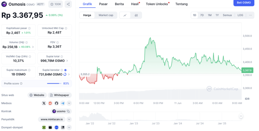259x131 pixels.
Task: Open the Website link
Action: tap(37, 95)
